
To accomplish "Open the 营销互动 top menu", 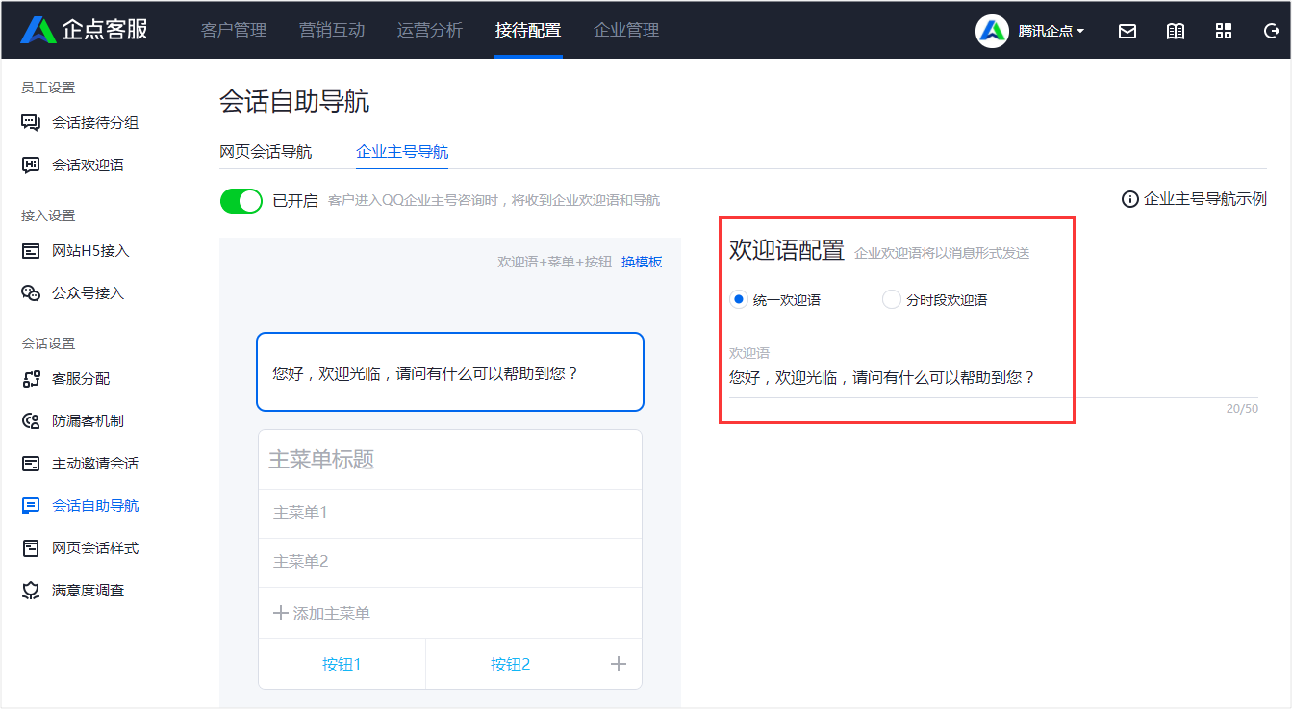I will click(332, 30).
